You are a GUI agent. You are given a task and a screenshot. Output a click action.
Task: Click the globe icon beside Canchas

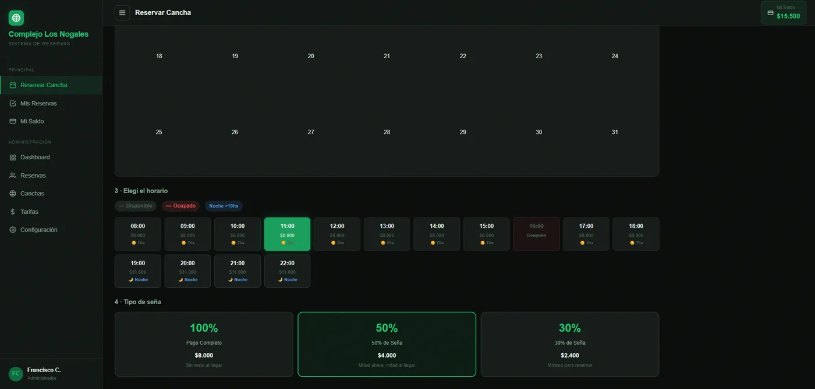[x=13, y=194]
